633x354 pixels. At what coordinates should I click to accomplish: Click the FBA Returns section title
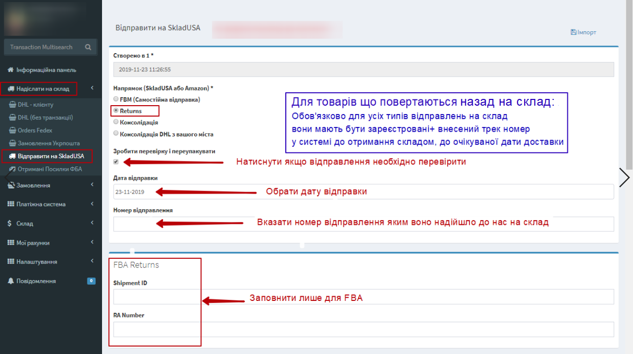[x=136, y=265]
